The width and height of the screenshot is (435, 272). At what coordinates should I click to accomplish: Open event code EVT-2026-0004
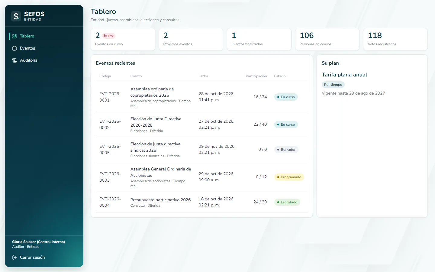click(110, 202)
